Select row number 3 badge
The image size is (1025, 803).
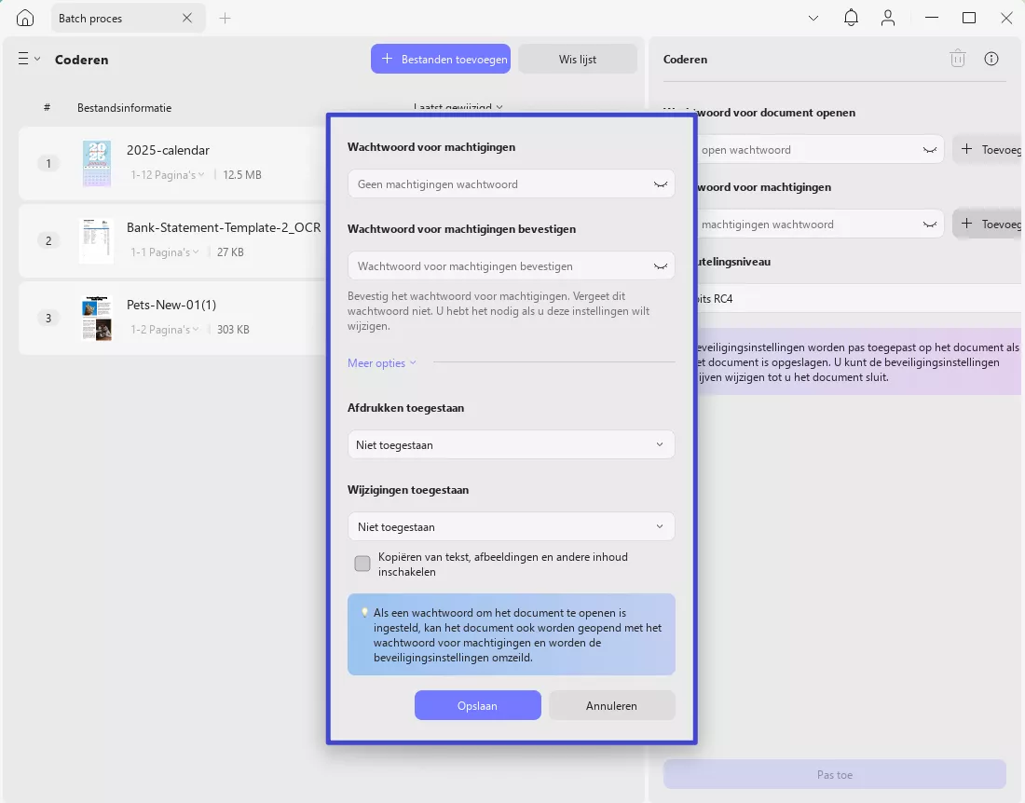click(x=48, y=318)
